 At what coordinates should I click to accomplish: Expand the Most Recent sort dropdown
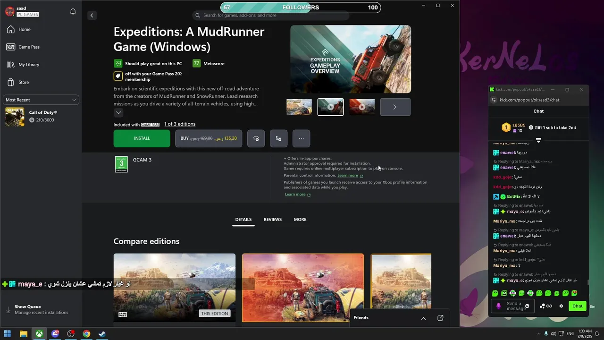tap(41, 100)
